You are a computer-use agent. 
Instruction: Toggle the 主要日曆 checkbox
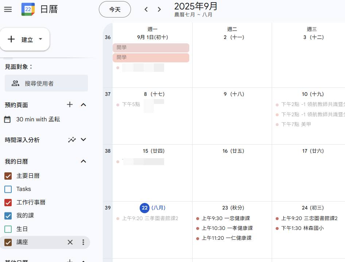[8, 176]
